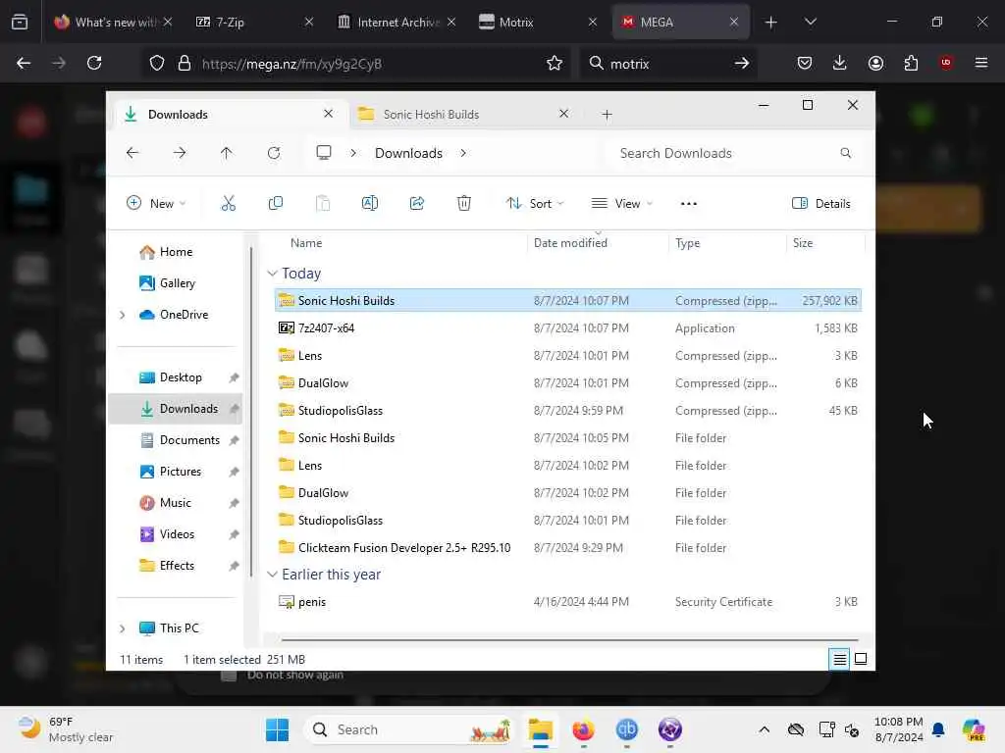This screenshot has width=1005, height=753.
Task: Refresh the Downloads folder view
Action: click(x=274, y=153)
